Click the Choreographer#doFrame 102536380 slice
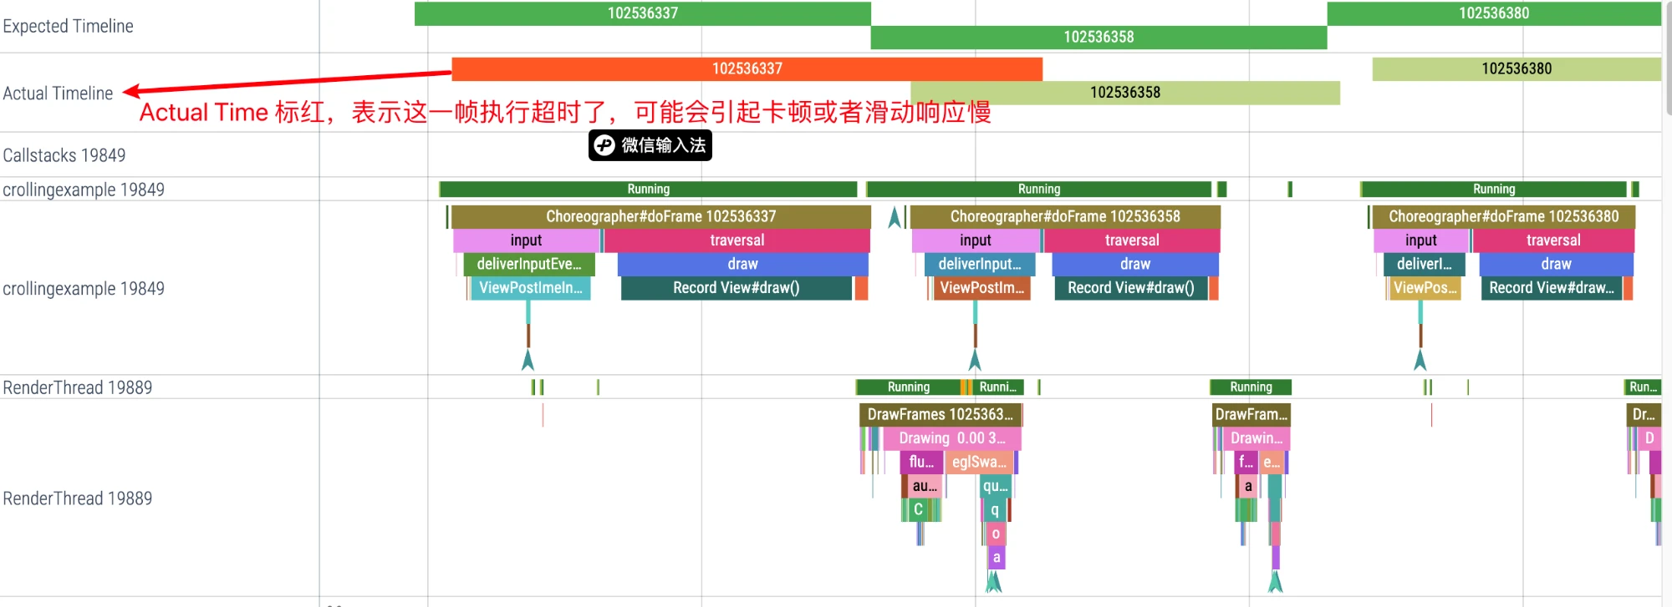This screenshot has width=1672, height=607. click(1502, 216)
